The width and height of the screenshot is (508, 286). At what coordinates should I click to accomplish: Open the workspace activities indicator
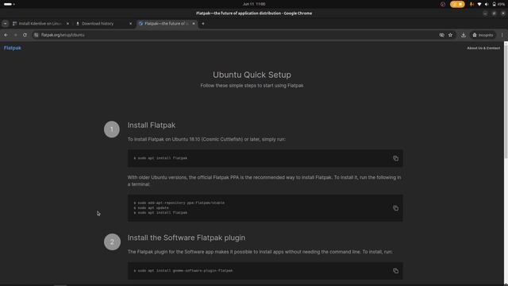click(9, 4)
